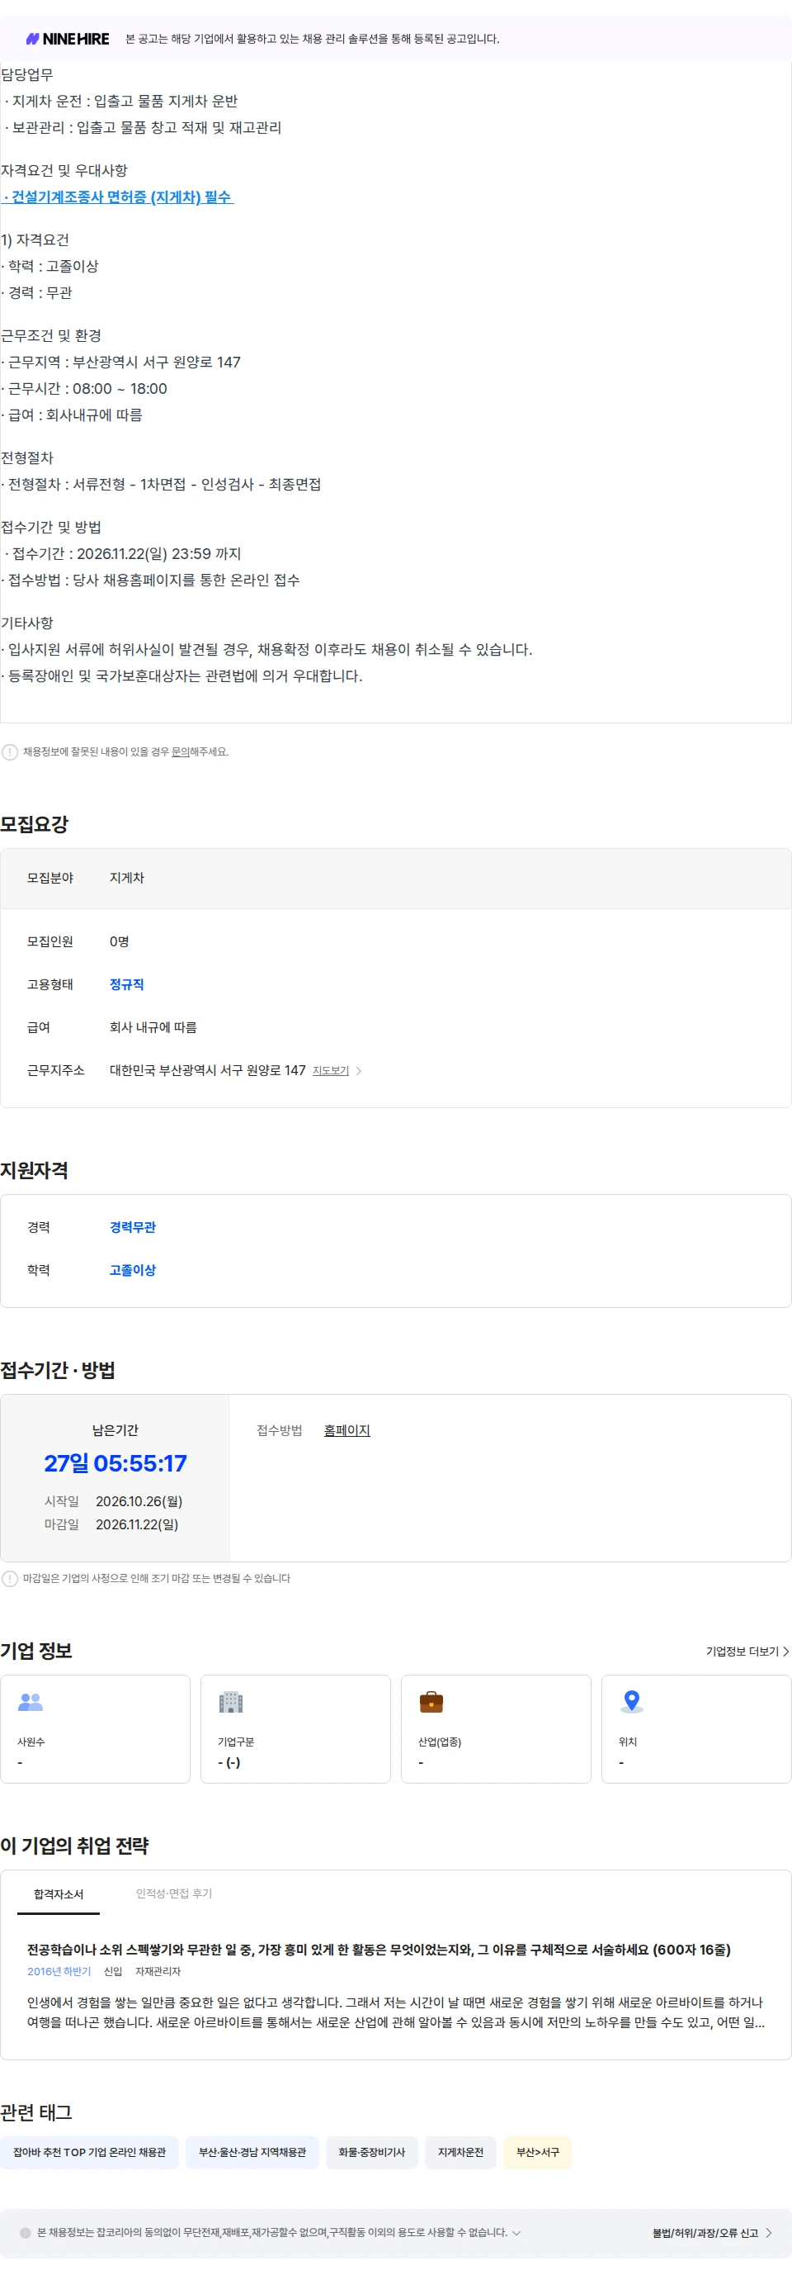
Task: Select the 합격자소서 tab
Action: tap(59, 1894)
